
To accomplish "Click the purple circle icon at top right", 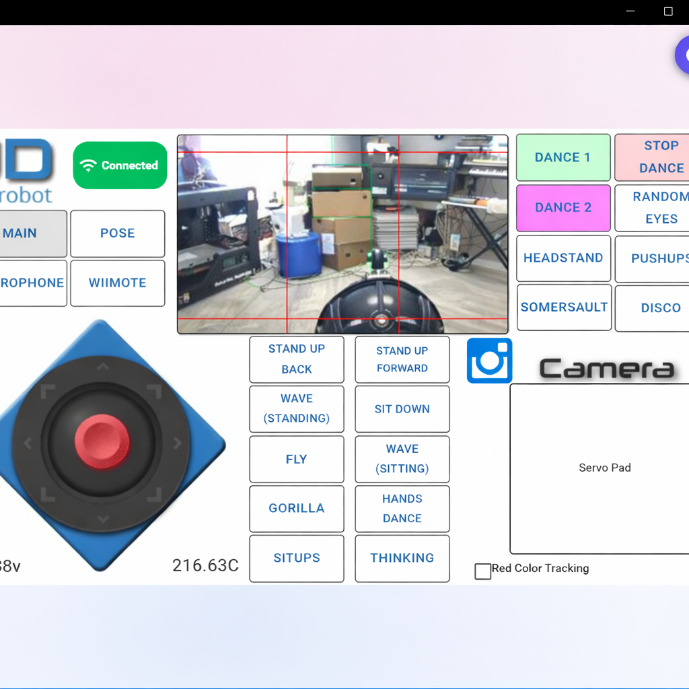I will (682, 56).
